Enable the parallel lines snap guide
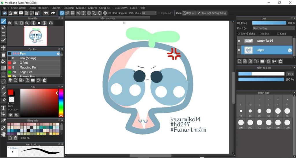 (67, 13)
